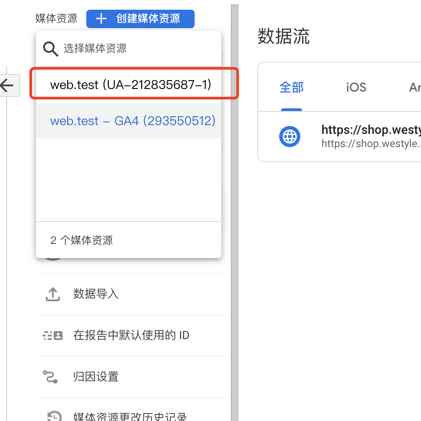Image resolution: width=421 pixels, height=421 pixels.
Task: Open 归因设置 menu item
Action: click(131, 377)
